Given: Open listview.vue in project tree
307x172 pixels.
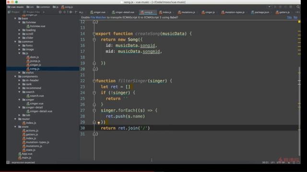Looking at the screenshot, I should (x=36, y=26).
